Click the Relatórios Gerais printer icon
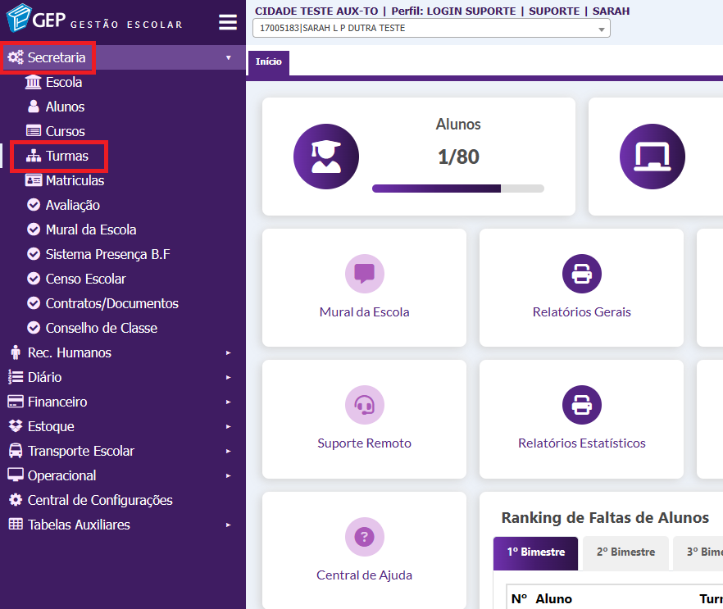723x609 pixels. (581, 274)
